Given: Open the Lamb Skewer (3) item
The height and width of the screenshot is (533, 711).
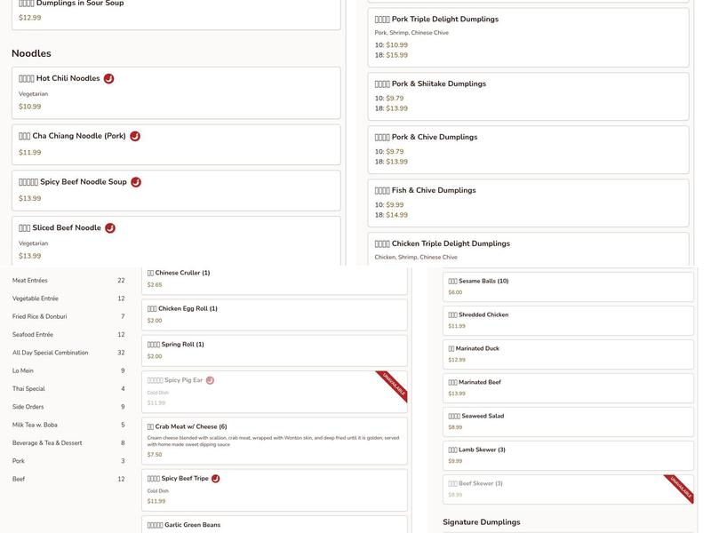Looking at the screenshot, I should [x=568, y=456].
